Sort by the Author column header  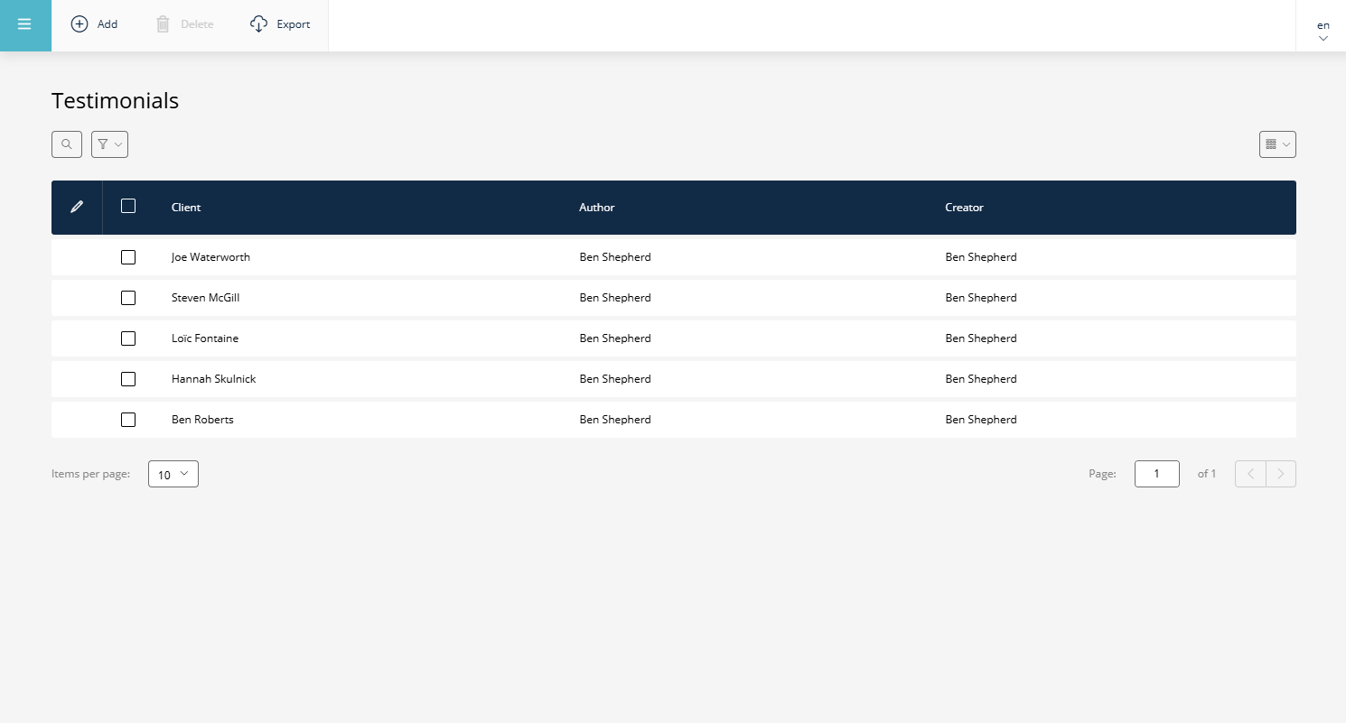[x=597, y=208]
